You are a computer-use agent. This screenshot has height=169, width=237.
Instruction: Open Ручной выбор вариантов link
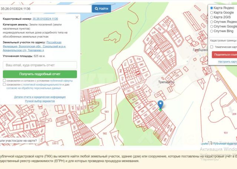click(x=40, y=101)
